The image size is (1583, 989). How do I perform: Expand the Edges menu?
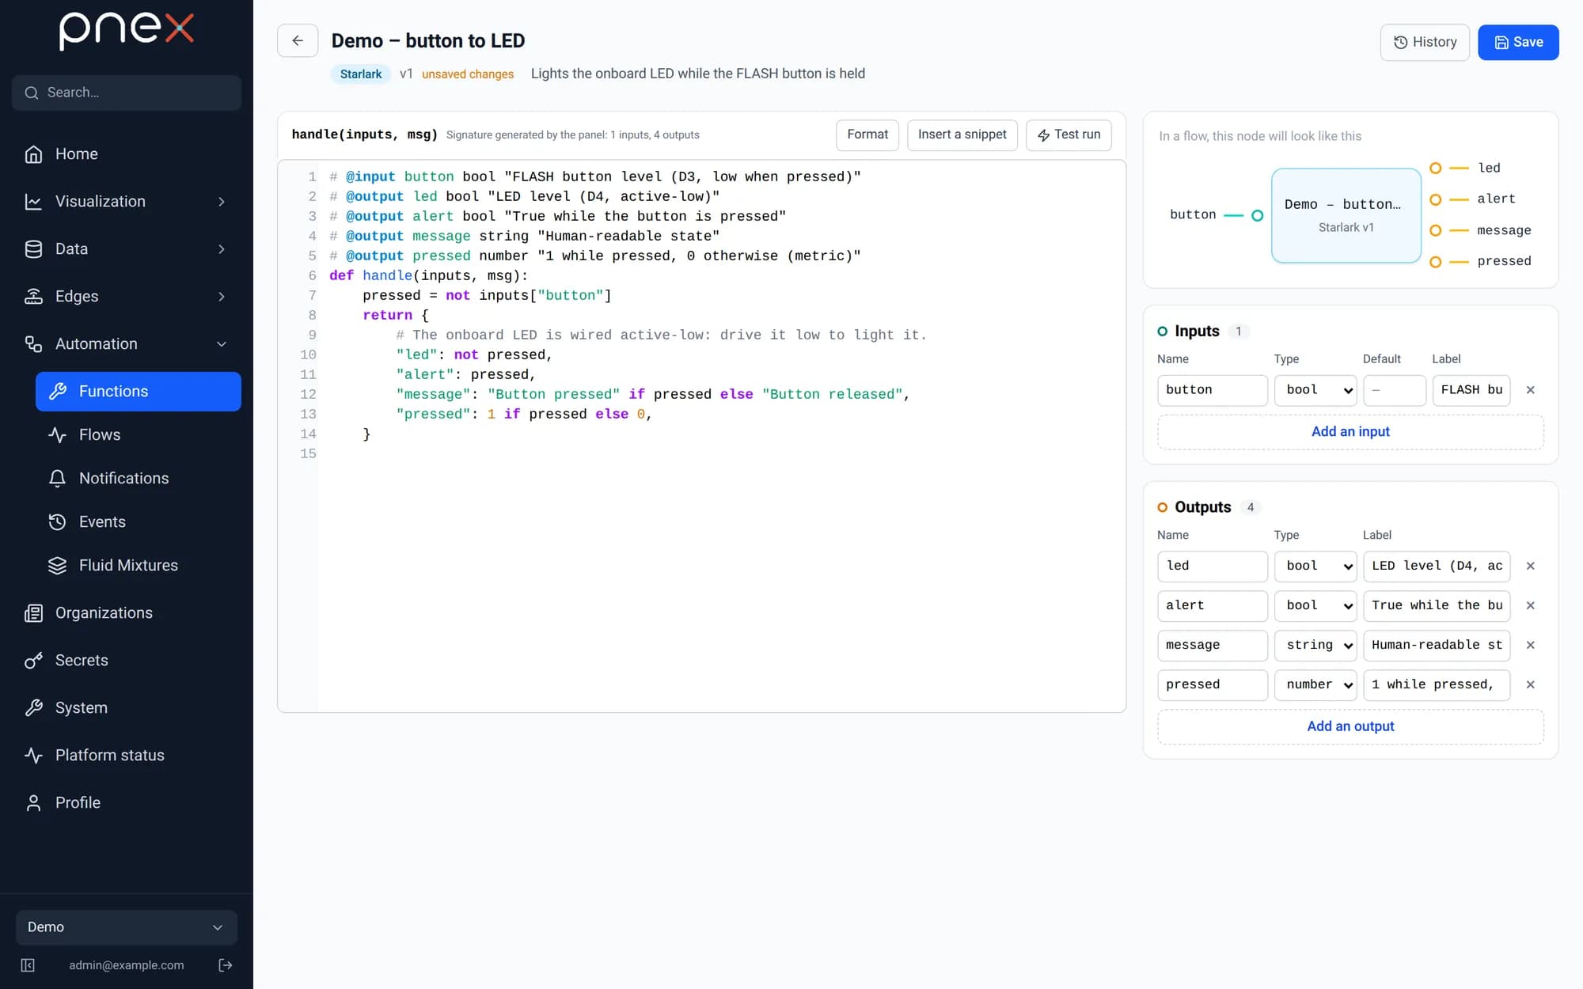127,297
